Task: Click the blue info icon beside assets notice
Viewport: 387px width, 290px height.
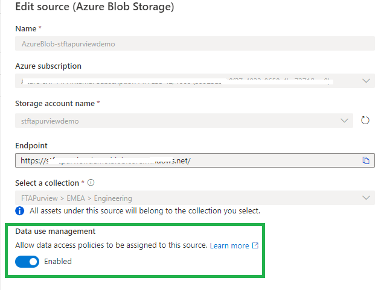Action: [x=20, y=211]
